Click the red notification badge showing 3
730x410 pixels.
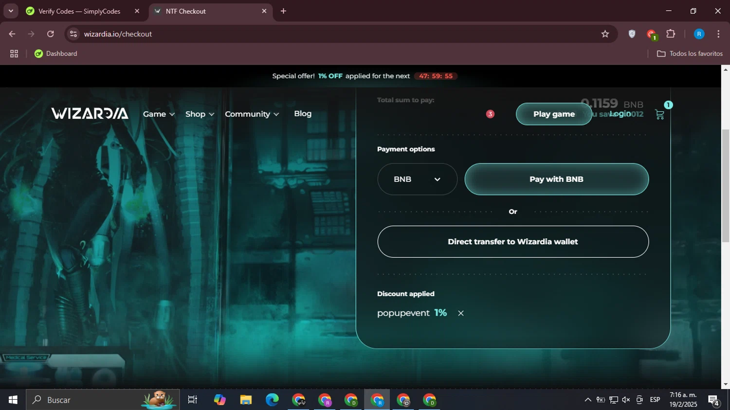coord(490,114)
